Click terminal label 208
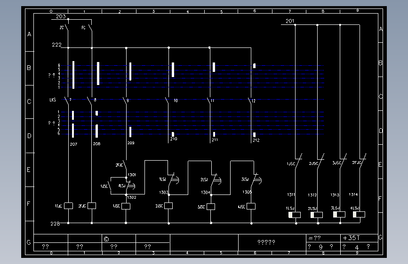Screen dimensions: 408x264 tap(97, 144)
